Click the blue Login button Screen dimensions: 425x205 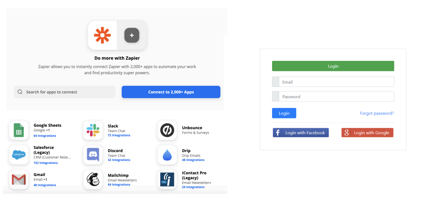(284, 113)
